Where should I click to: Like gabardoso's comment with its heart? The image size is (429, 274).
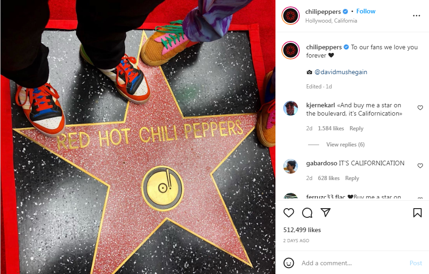tap(420, 166)
